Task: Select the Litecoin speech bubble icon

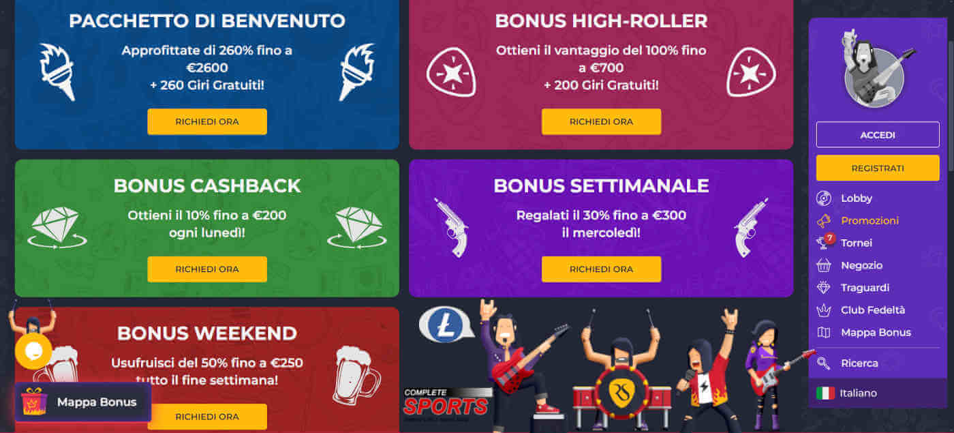Action: point(446,325)
